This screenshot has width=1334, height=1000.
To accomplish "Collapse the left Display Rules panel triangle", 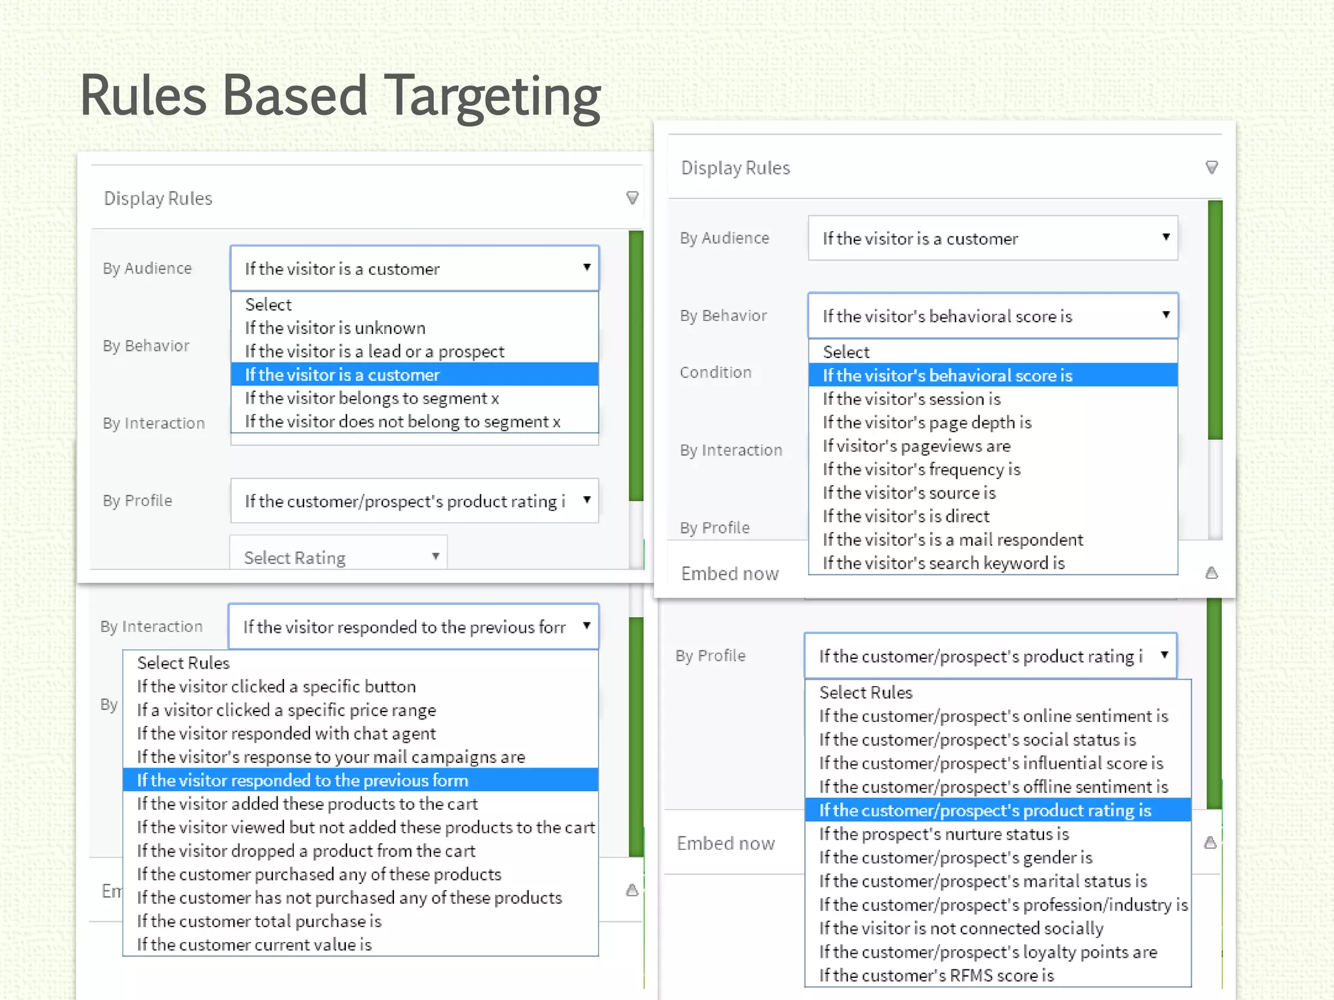I will point(631,198).
